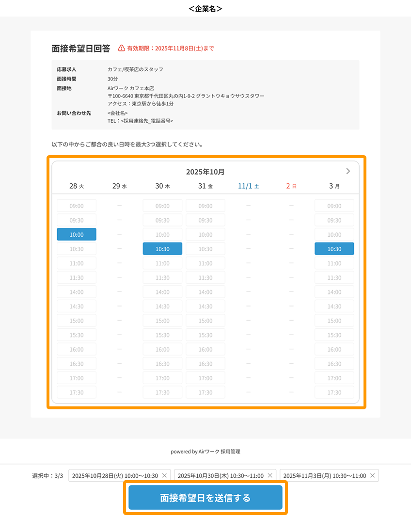
Task: Deselect 10:30 slot on 30 木
Action: (x=162, y=249)
